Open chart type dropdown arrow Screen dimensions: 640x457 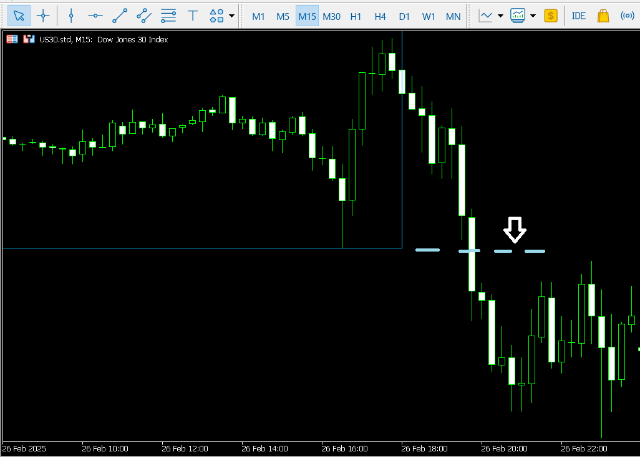click(500, 16)
